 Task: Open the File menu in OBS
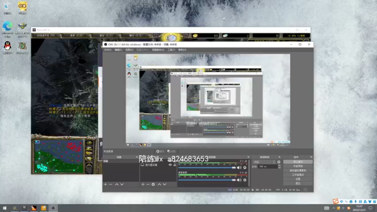tap(108, 50)
